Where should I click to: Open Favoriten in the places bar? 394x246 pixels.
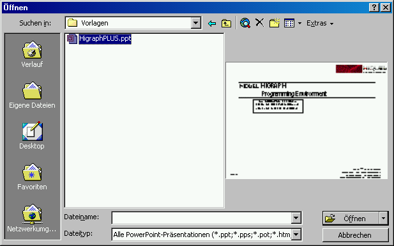[32, 177]
